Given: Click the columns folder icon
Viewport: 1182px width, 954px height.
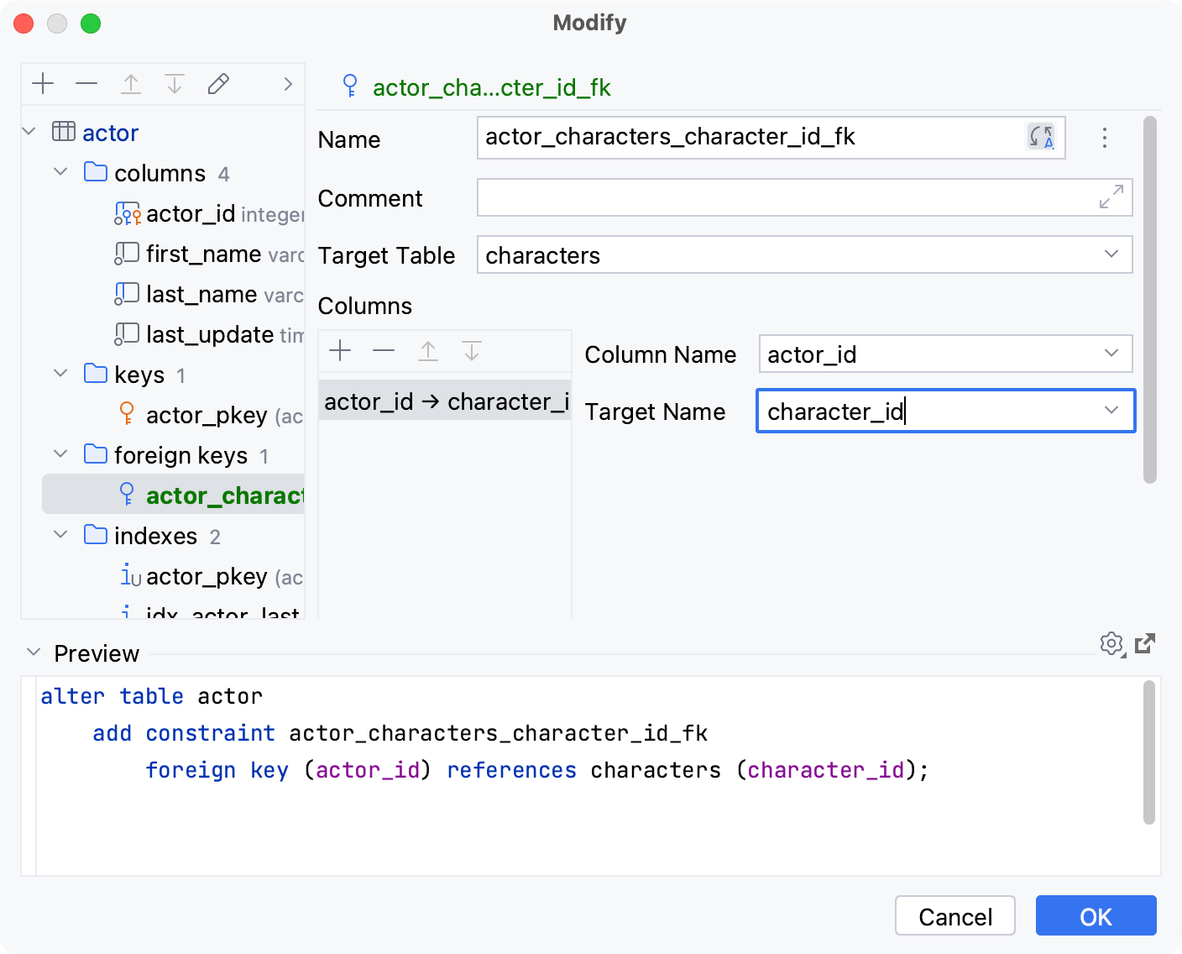Looking at the screenshot, I should [x=96, y=172].
